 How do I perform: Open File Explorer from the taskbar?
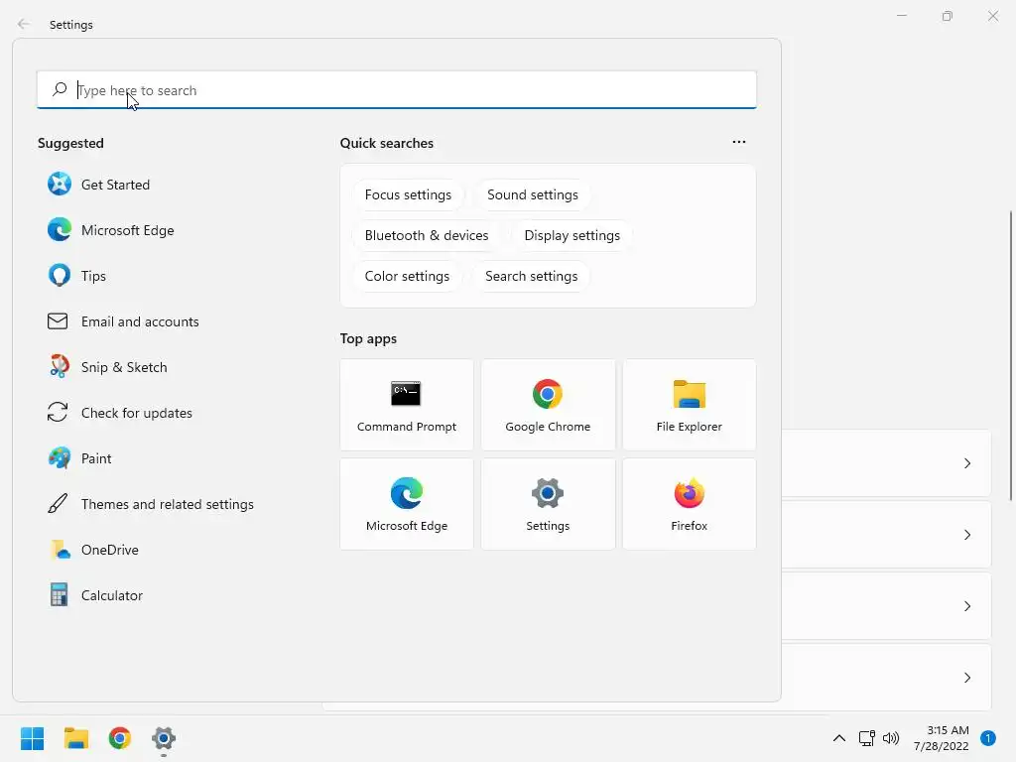(75, 738)
